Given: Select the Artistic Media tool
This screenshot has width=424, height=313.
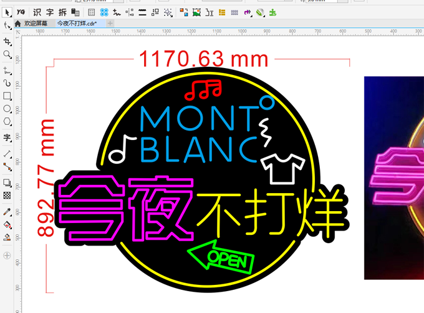Looking at the screenshot, I should (x=7, y=83).
